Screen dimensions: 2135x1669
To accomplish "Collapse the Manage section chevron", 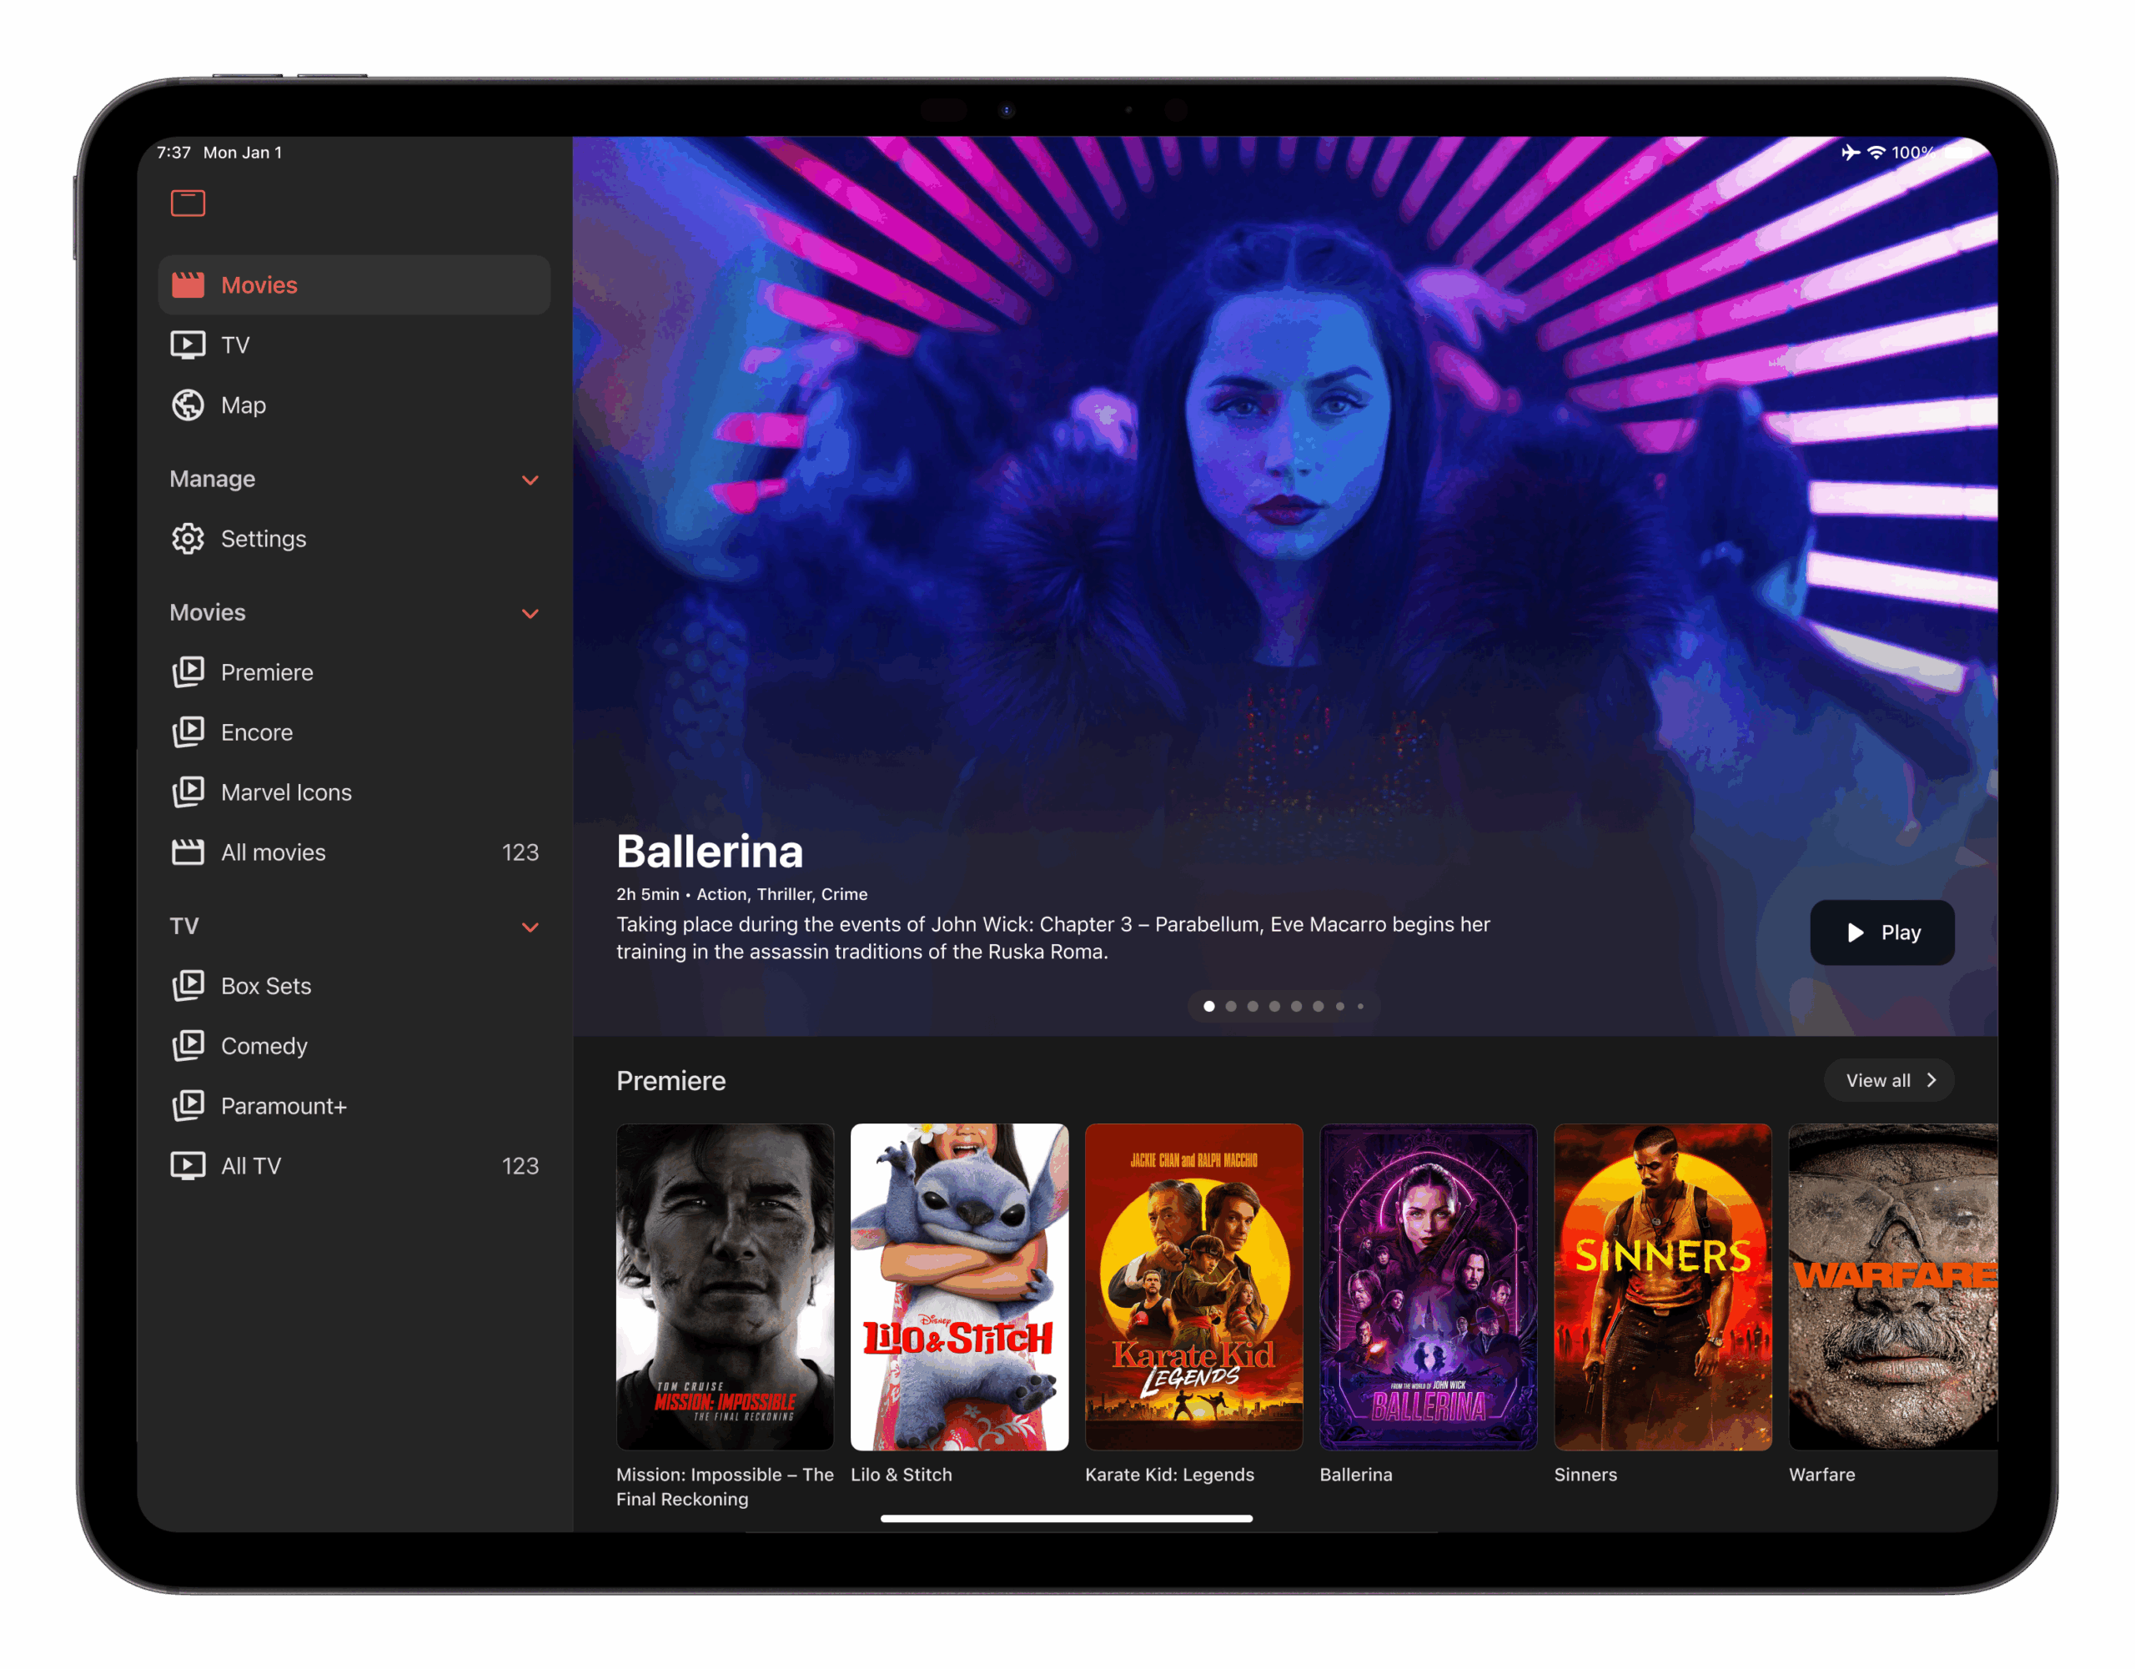I will coord(530,480).
